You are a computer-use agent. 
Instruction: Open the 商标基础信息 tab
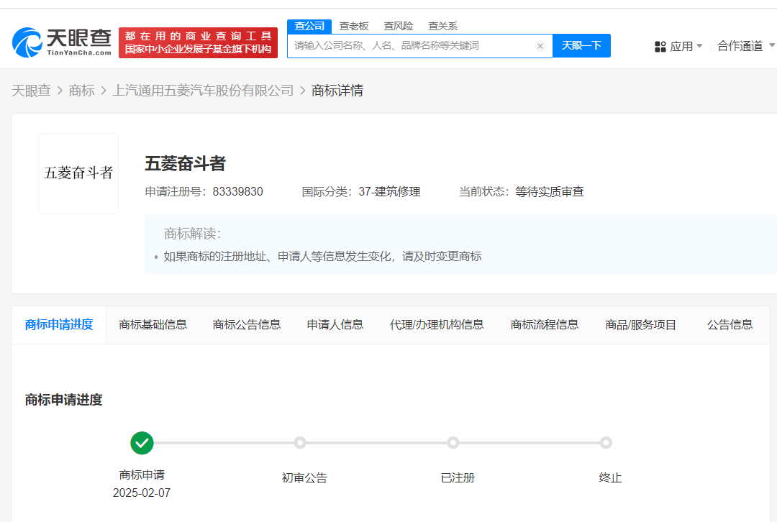[x=153, y=325]
